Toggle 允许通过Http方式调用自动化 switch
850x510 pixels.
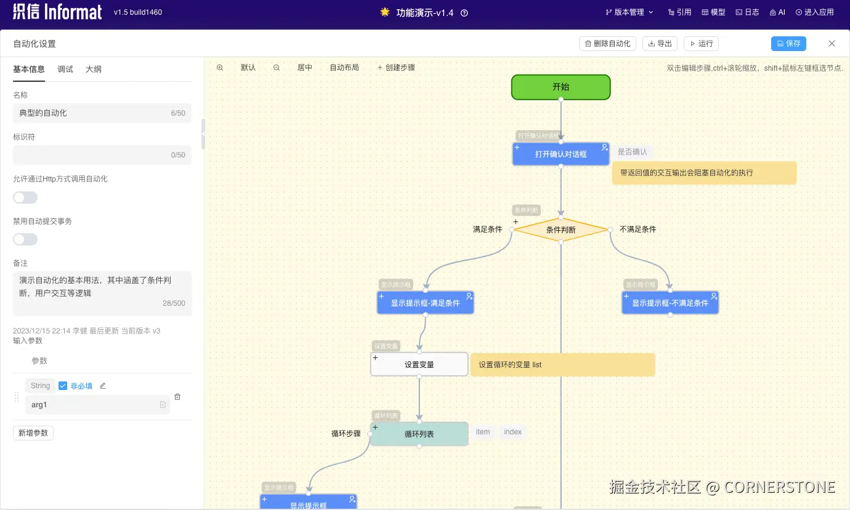click(x=25, y=197)
